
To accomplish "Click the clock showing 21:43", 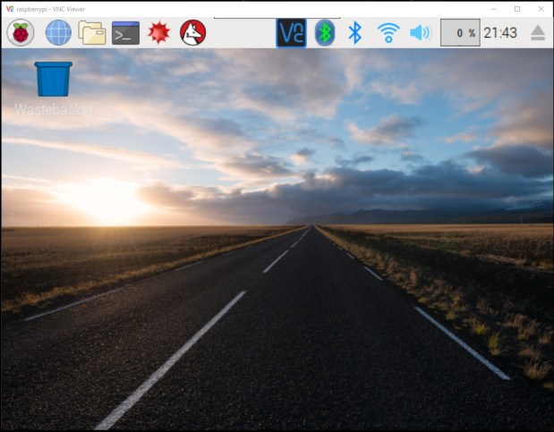I will click(x=500, y=33).
